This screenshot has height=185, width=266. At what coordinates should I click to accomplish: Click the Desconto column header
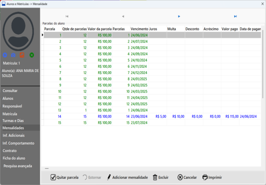194,29
